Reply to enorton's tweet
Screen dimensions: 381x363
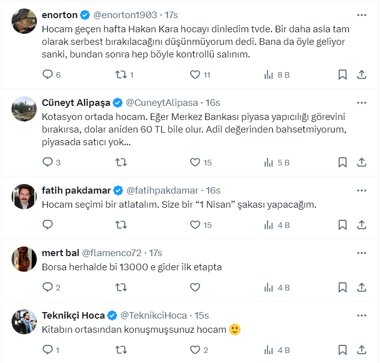pos(48,75)
